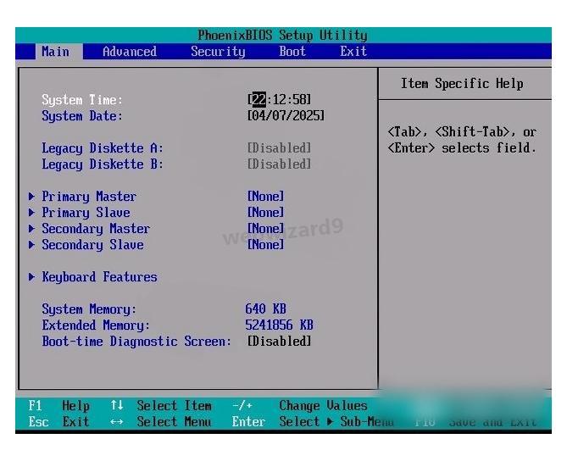Open the Main menu tab
This screenshot has height=461, width=567.
click(x=55, y=52)
